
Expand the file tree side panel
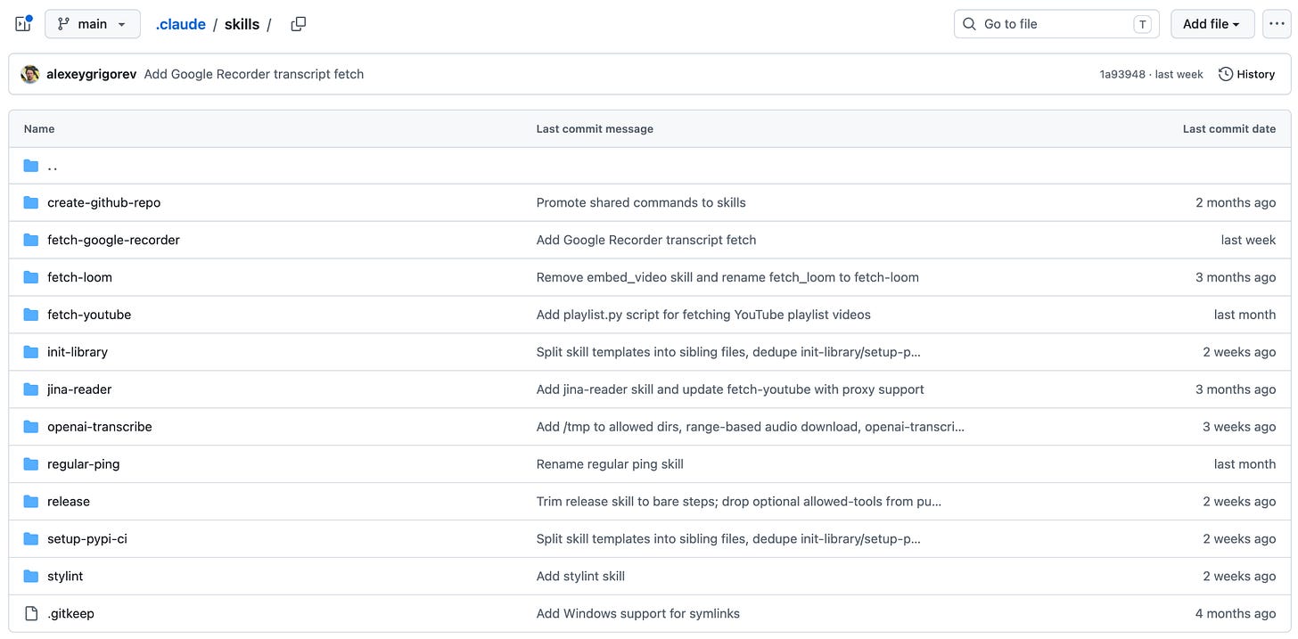24,24
